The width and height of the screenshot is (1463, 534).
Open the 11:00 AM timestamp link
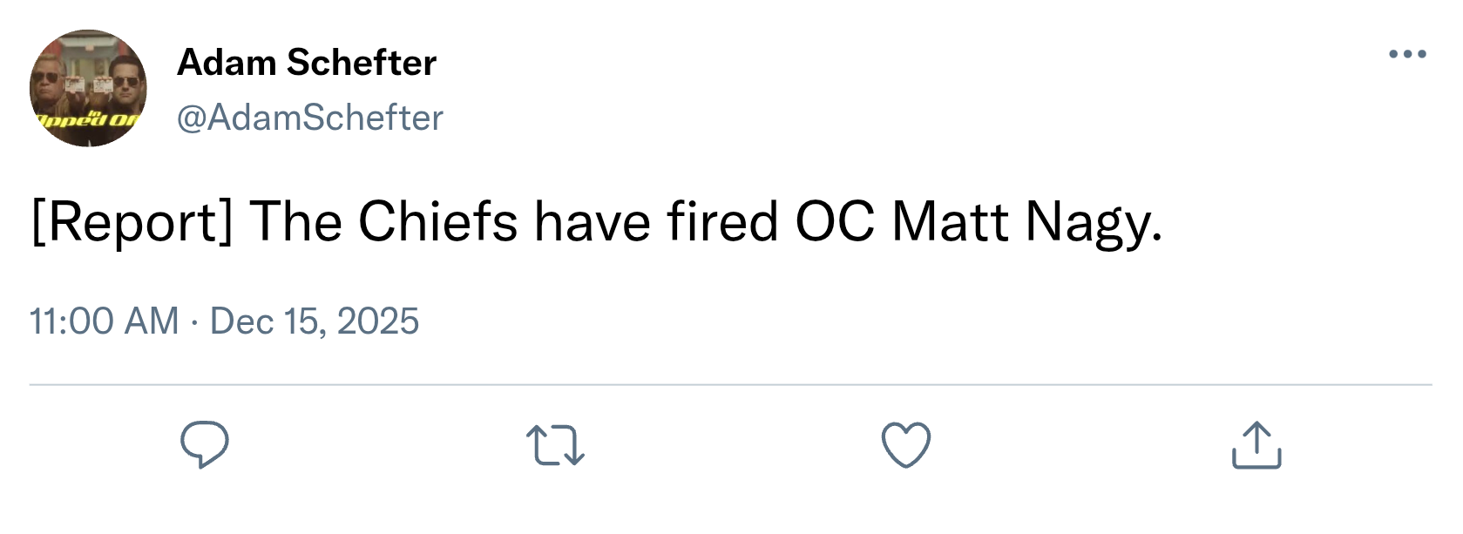click(x=104, y=321)
